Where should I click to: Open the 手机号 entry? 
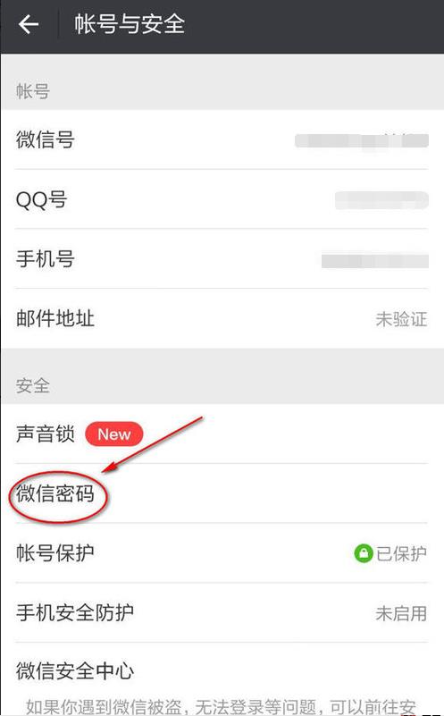(x=222, y=259)
